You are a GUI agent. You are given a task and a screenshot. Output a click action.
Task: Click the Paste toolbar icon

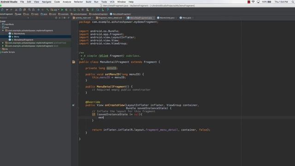coord(24,10)
